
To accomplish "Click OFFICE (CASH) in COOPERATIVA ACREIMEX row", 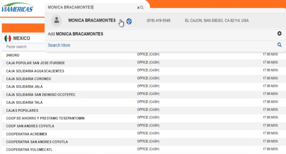I will (148, 134).
